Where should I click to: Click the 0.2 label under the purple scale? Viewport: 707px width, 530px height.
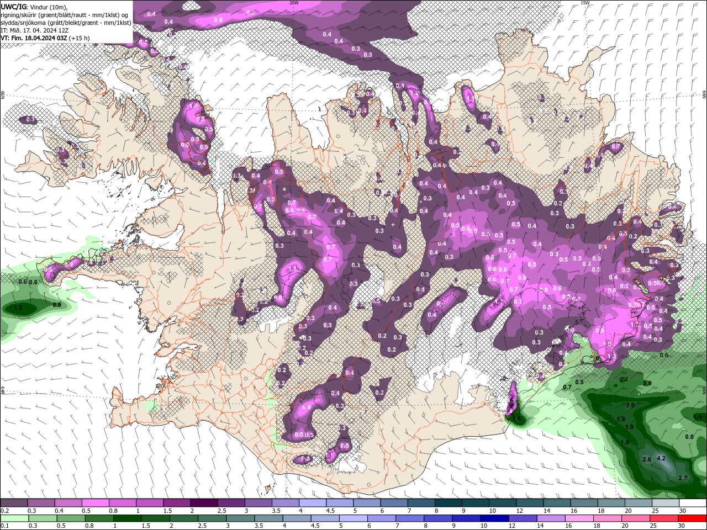pos(4,511)
